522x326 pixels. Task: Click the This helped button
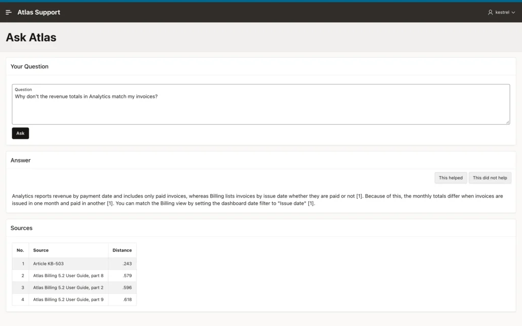tap(451, 178)
